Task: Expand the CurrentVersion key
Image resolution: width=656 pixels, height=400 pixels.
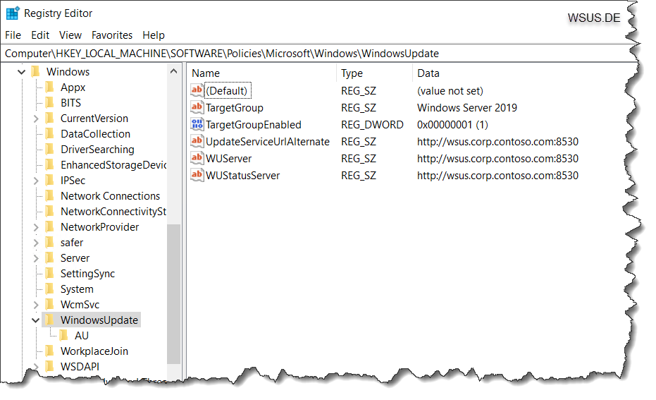Action: coord(36,119)
